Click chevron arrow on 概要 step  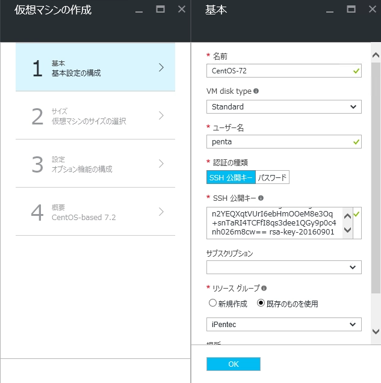coord(161,212)
